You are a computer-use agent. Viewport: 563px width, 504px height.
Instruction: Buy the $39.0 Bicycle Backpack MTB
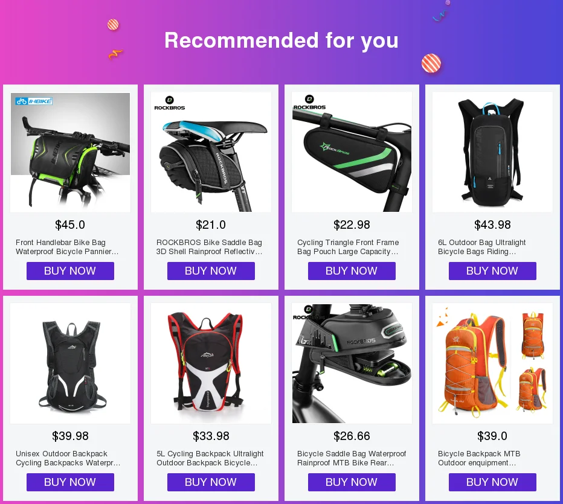click(493, 482)
